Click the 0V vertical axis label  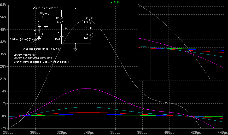tap(4, 116)
